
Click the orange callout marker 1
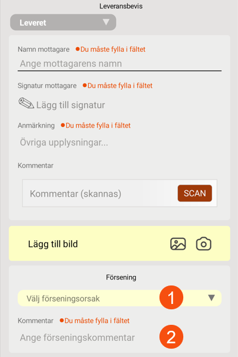(171, 297)
